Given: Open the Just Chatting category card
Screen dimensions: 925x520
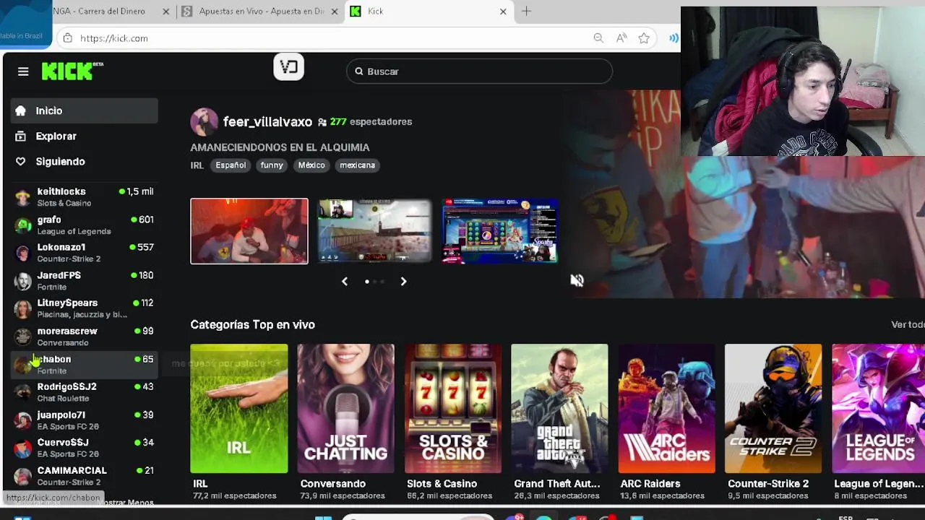Looking at the screenshot, I should tap(345, 409).
